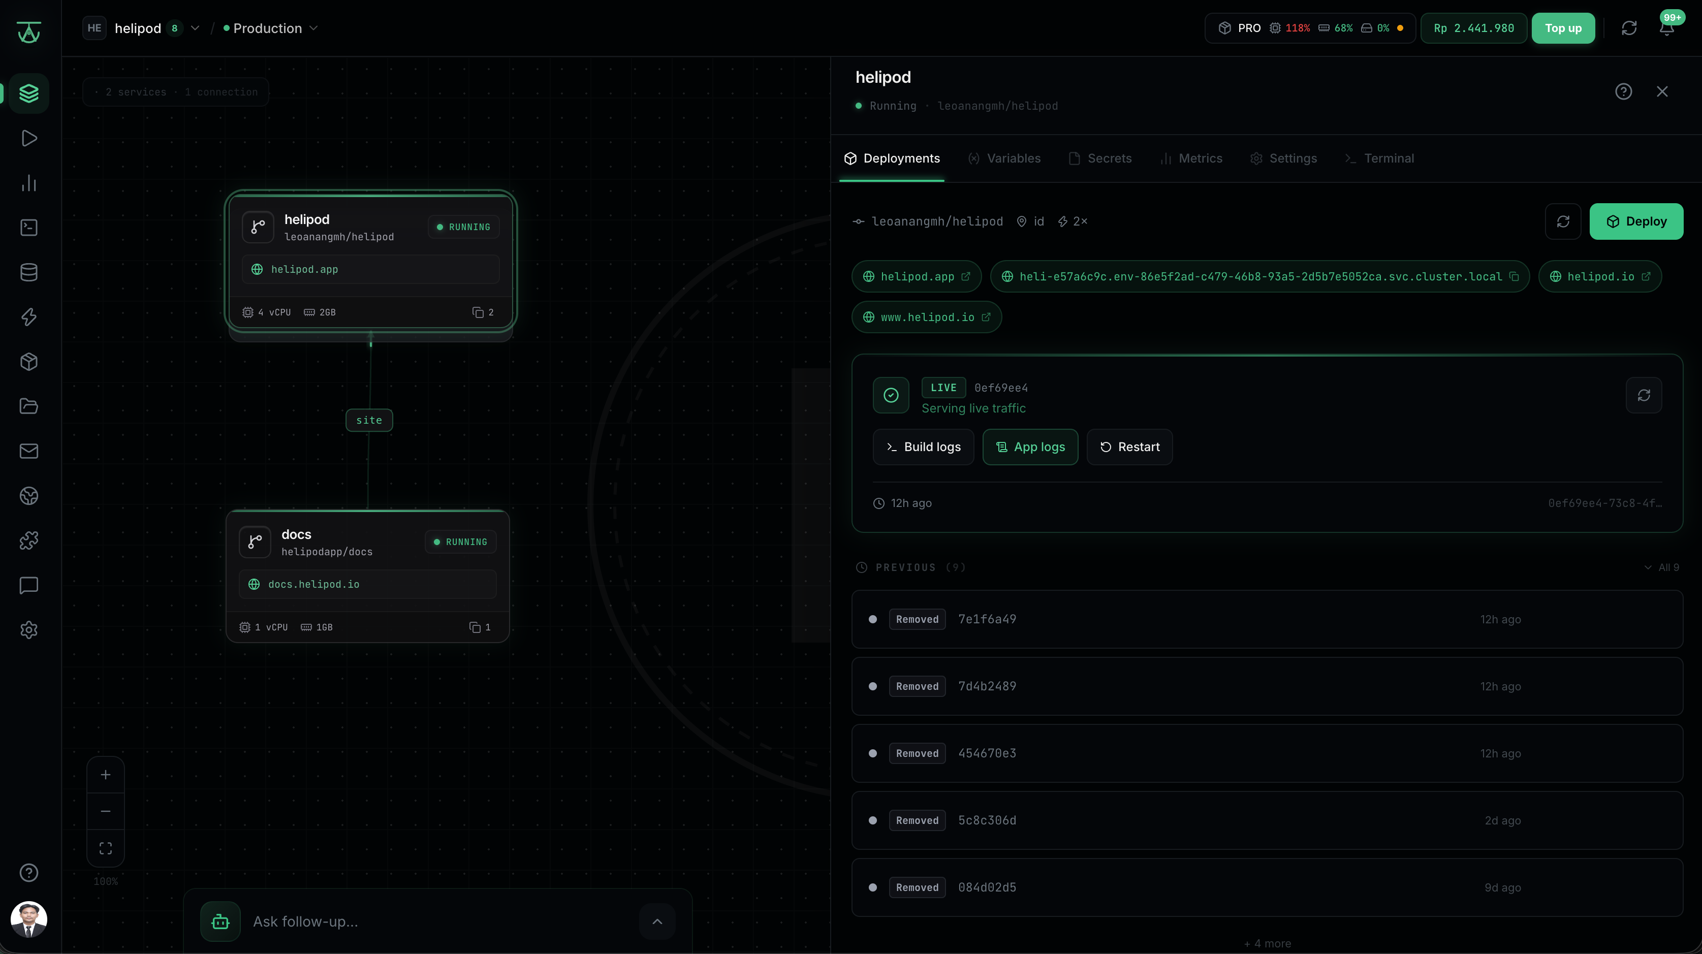Switch to the Variables tab

coord(1004,158)
